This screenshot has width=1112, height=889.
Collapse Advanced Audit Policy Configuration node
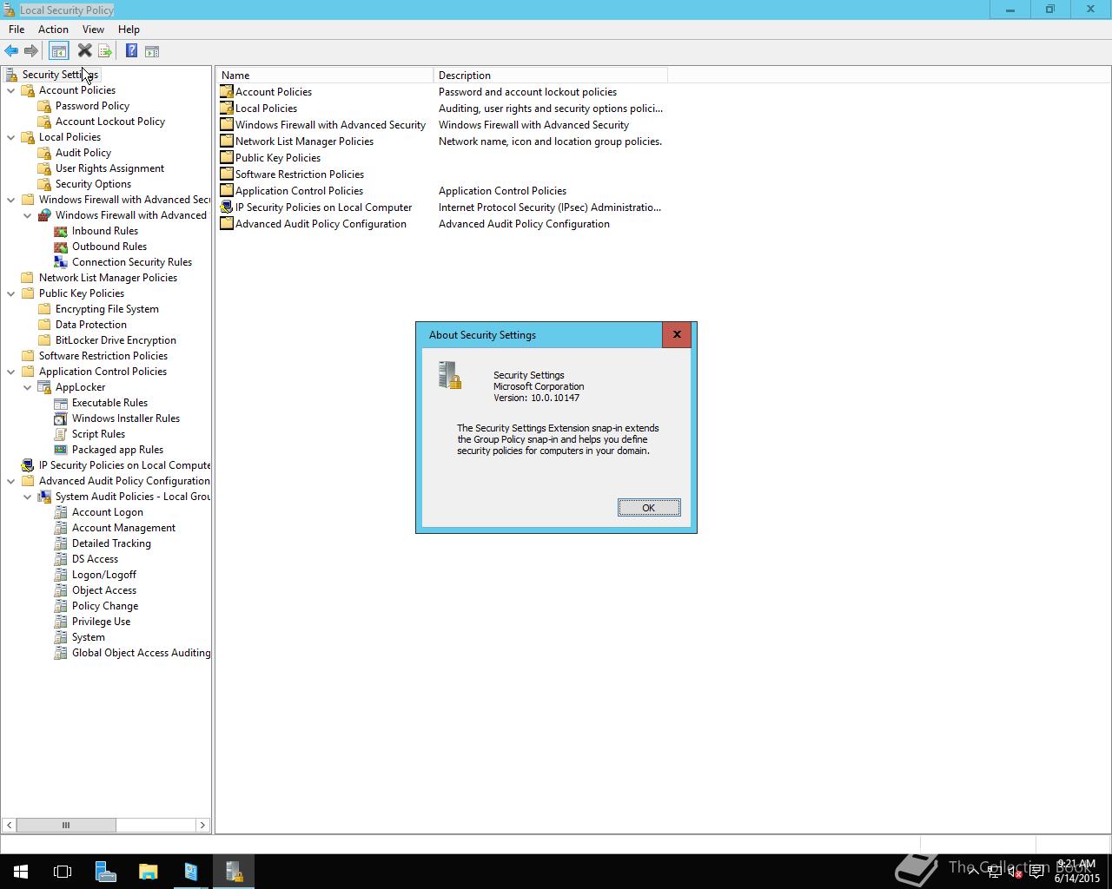click(11, 481)
